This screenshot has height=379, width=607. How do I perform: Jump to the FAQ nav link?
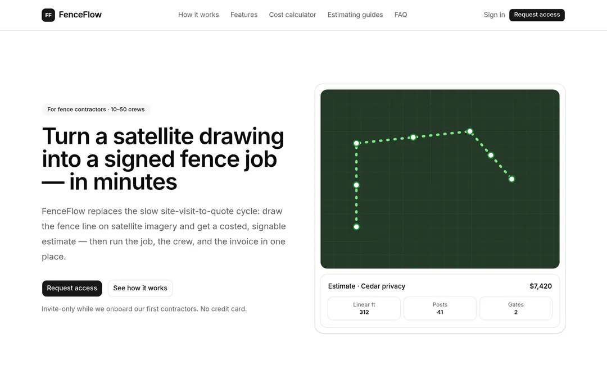(401, 15)
